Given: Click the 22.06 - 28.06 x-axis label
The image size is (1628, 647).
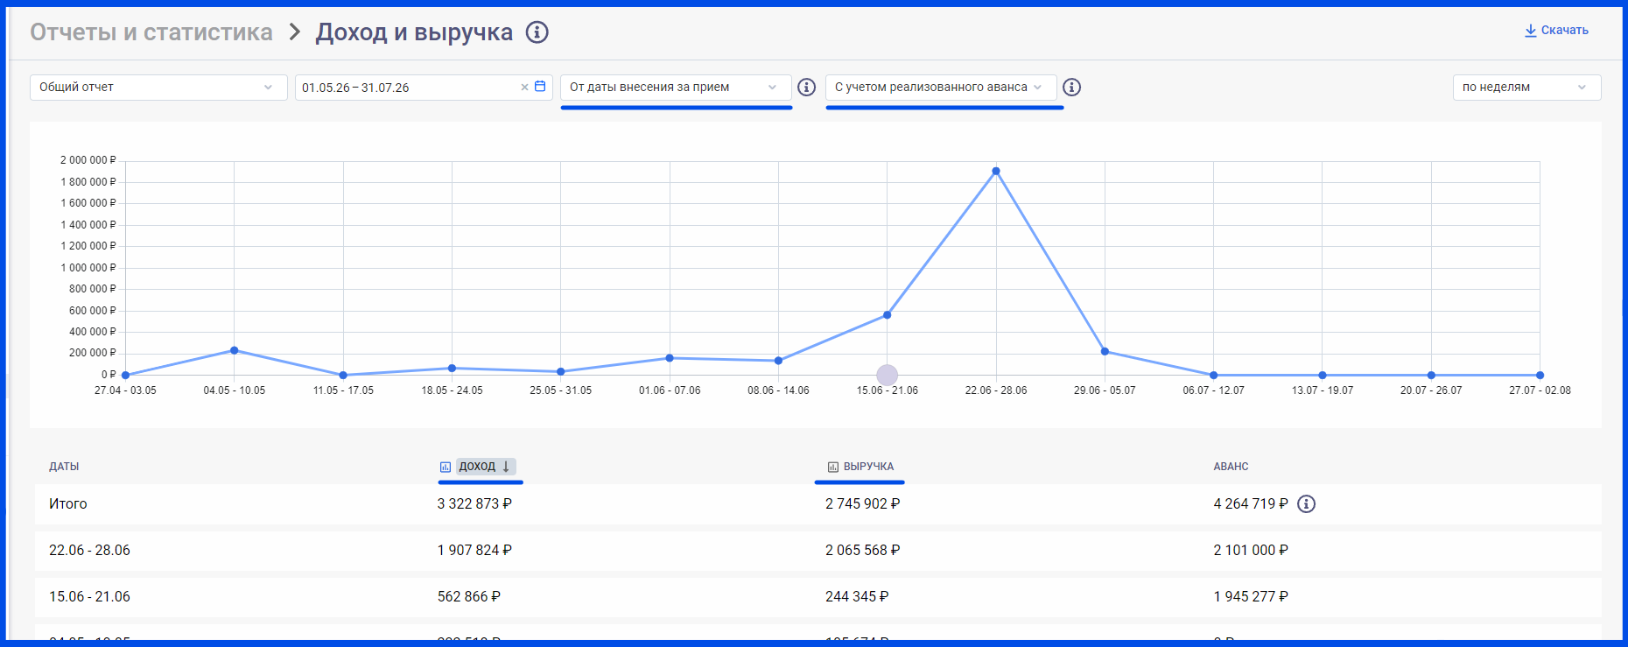Looking at the screenshot, I should click(x=996, y=390).
